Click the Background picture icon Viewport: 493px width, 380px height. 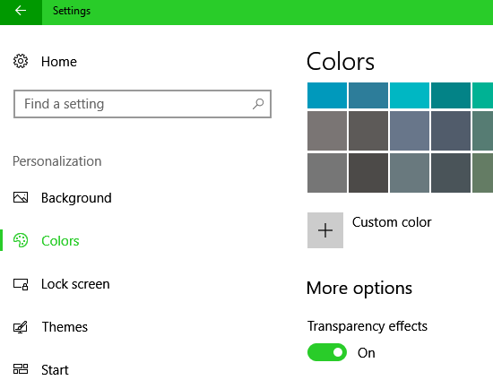pos(21,198)
